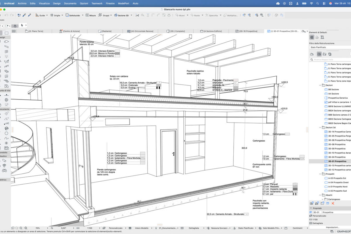Click the Specchia mirror tool icon
This screenshot has width=351, height=234.
coord(207,15)
